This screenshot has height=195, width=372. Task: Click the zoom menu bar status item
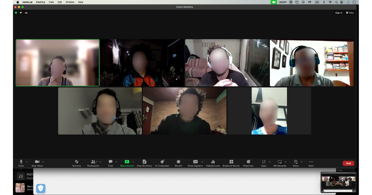[283, 2]
